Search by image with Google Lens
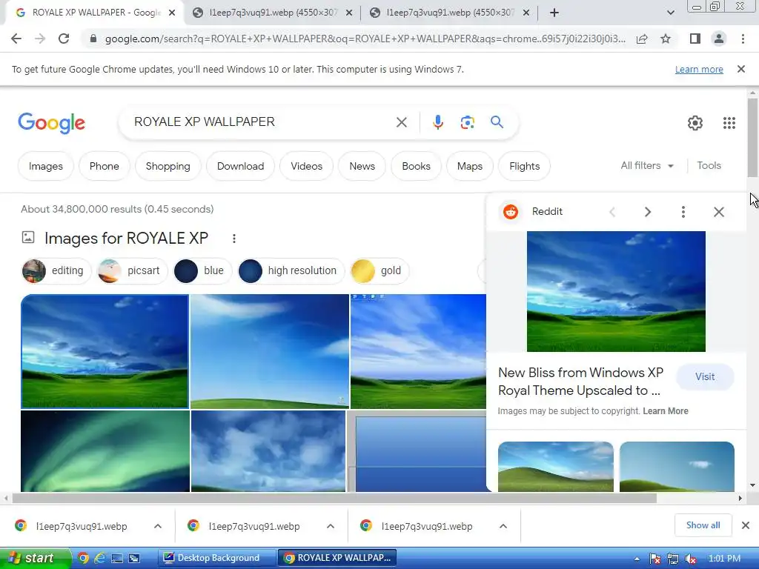Image resolution: width=759 pixels, height=569 pixels. tap(467, 122)
